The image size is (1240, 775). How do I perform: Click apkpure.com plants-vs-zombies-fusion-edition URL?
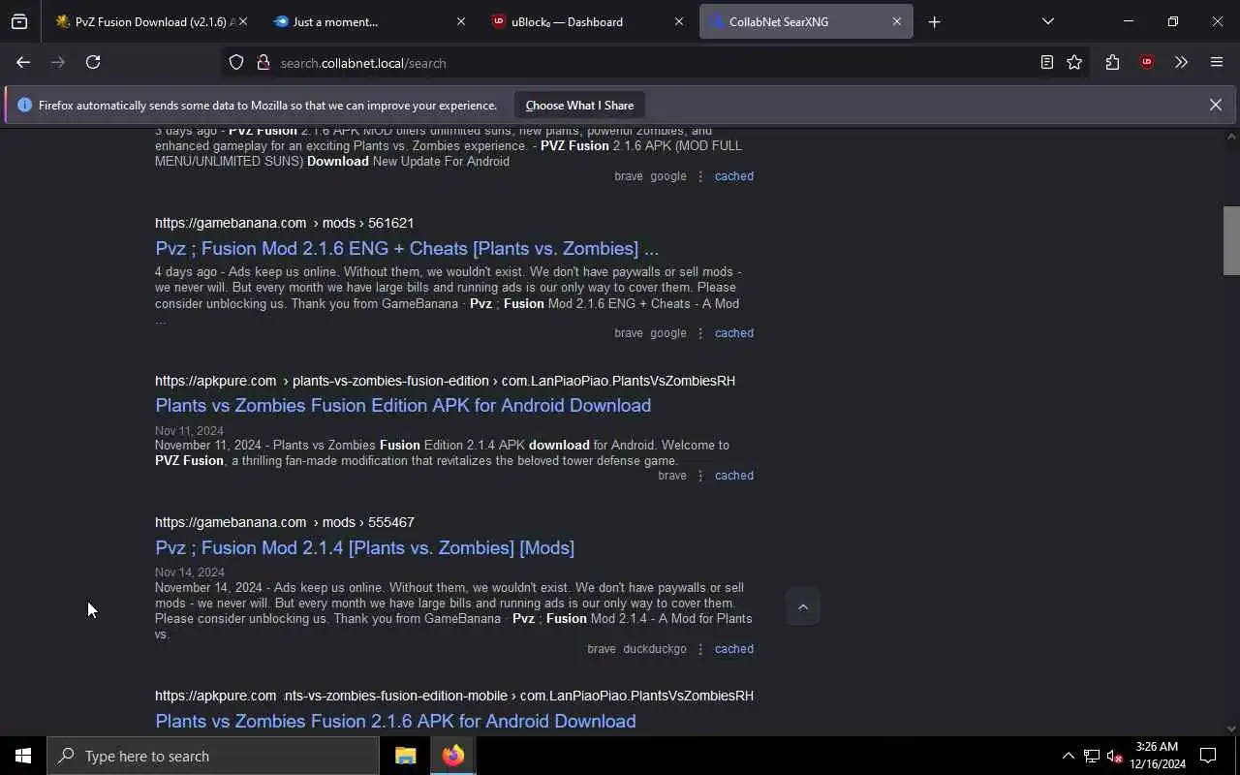(x=445, y=381)
